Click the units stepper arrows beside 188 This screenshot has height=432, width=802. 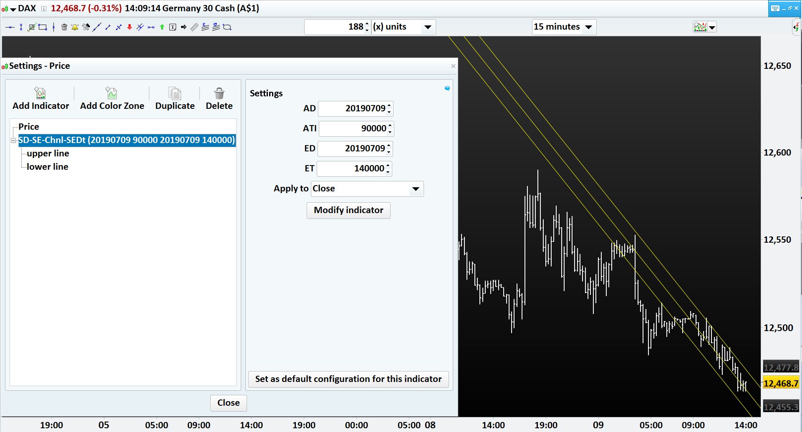367,27
